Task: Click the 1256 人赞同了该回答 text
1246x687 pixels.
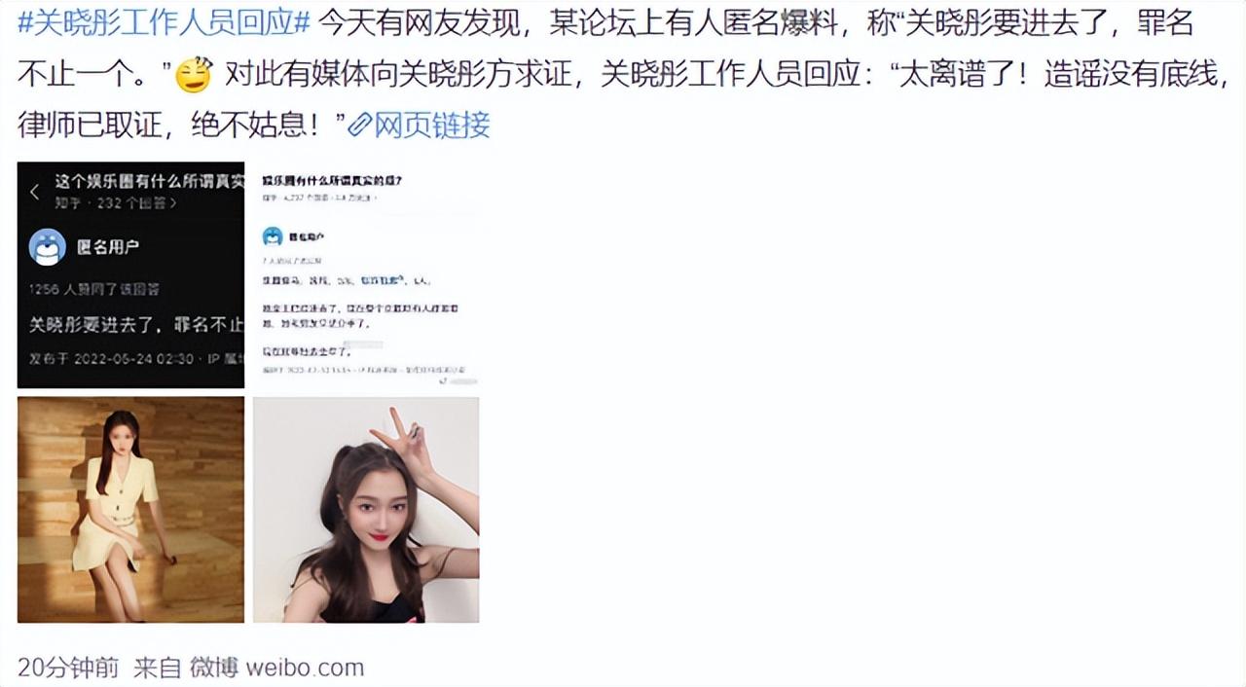Action: coord(94,289)
